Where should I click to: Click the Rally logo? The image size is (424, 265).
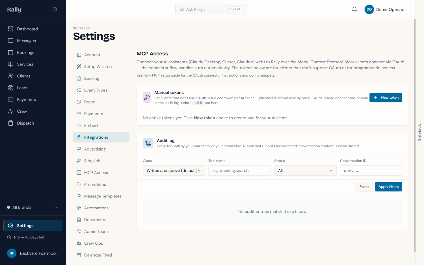14,9
